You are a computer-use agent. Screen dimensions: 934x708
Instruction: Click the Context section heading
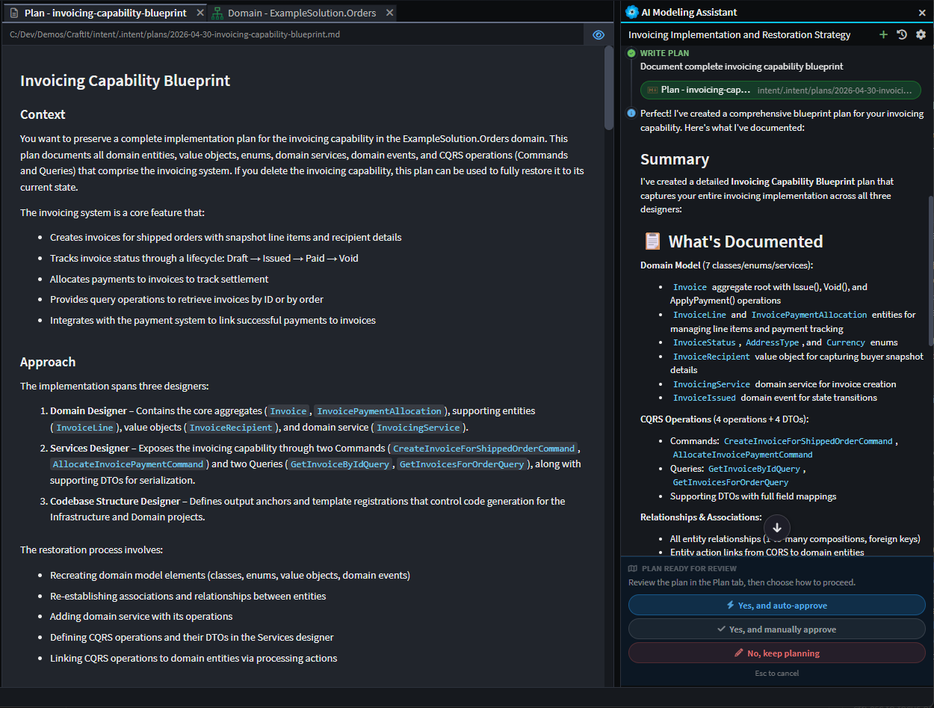(x=43, y=114)
